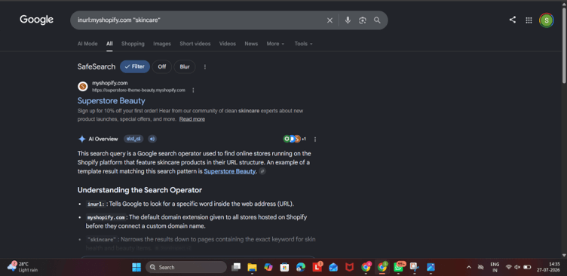Submit search with the magnifying glass icon
This screenshot has height=276, width=567.
point(377,20)
